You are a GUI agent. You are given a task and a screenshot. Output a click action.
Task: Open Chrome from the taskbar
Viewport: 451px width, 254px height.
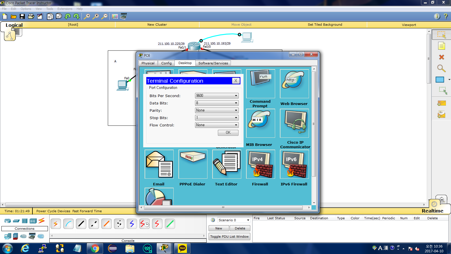[95, 248]
